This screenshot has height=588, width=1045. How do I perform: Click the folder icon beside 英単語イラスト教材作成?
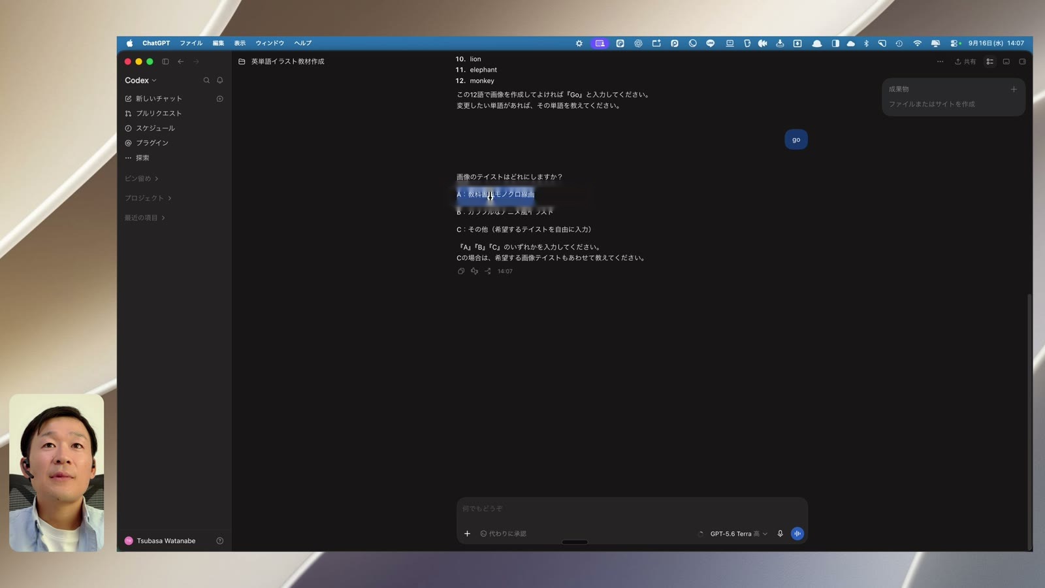242,61
